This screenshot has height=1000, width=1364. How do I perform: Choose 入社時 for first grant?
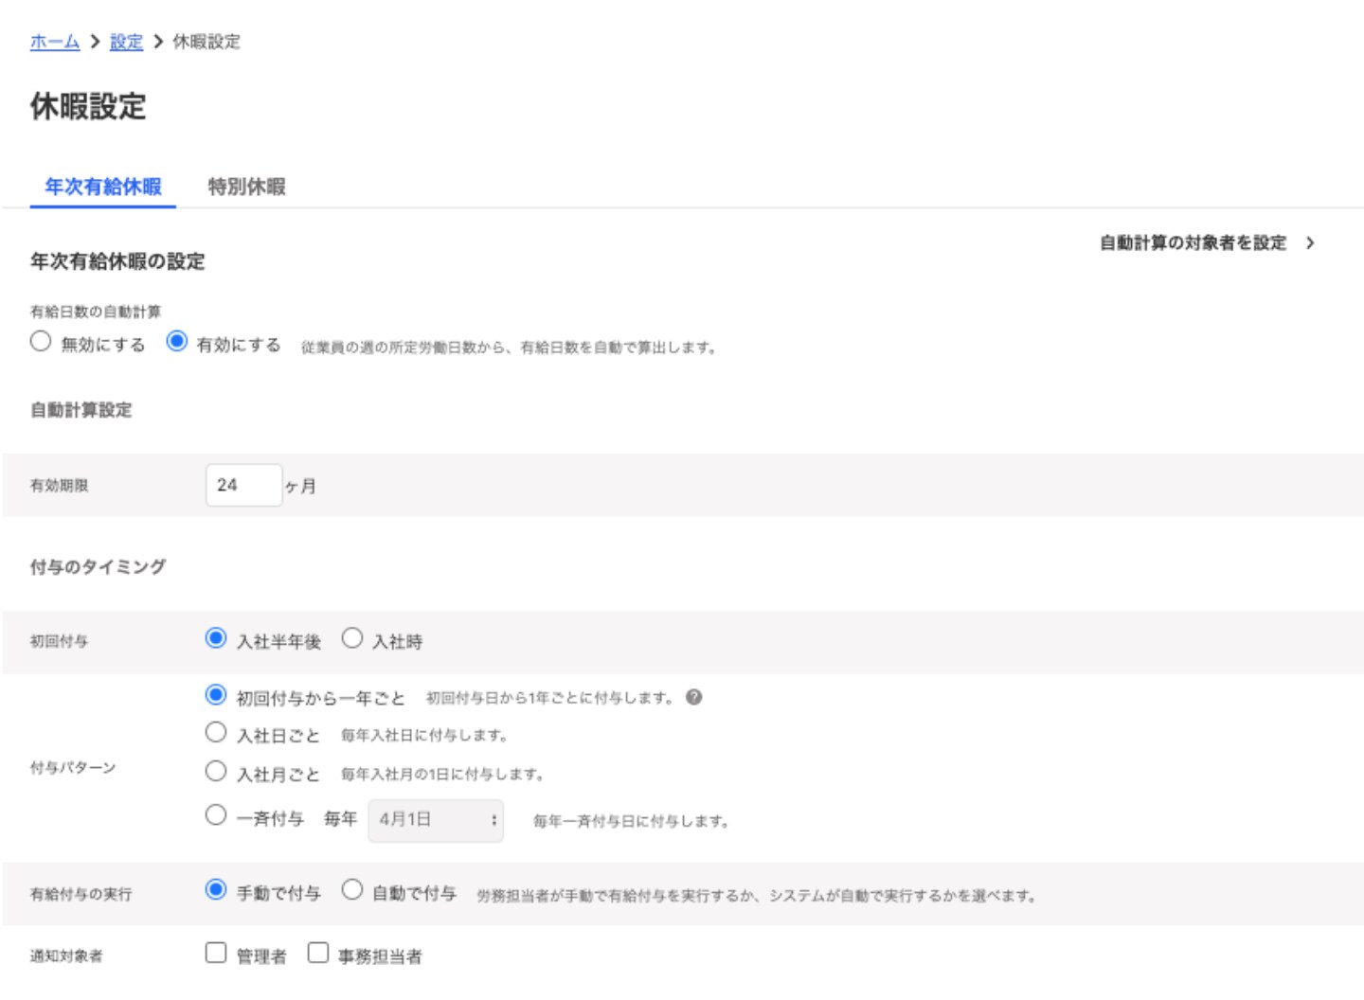pos(352,638)
